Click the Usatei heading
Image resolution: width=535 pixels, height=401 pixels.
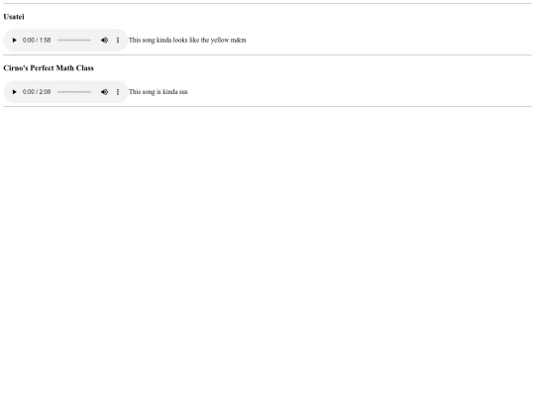tap(14, 17)
